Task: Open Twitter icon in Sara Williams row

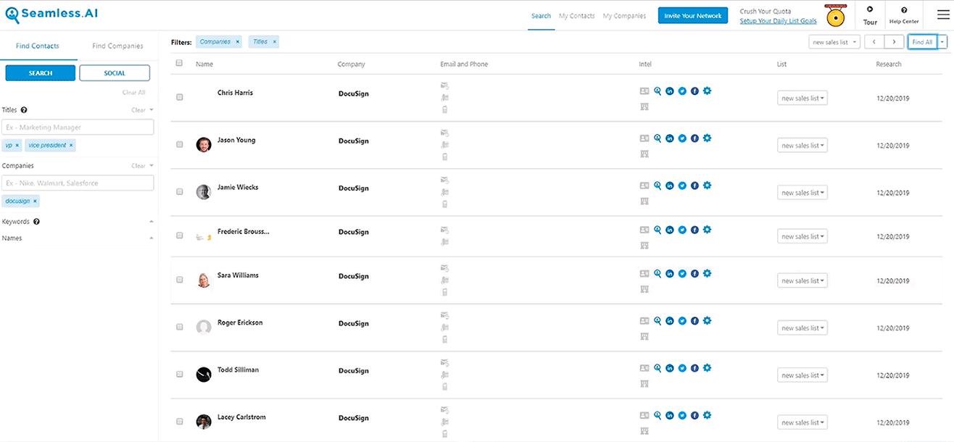Action: [682, 274]
